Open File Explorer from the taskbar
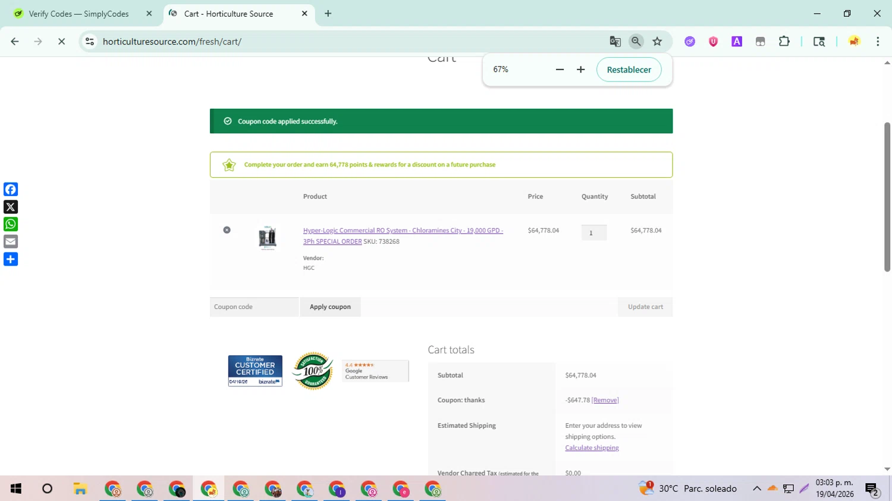 tap(80, 489)
